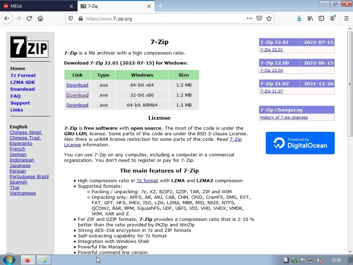Click the Home sidebar entry
This screenshot has height=265, width=353.
18,69
